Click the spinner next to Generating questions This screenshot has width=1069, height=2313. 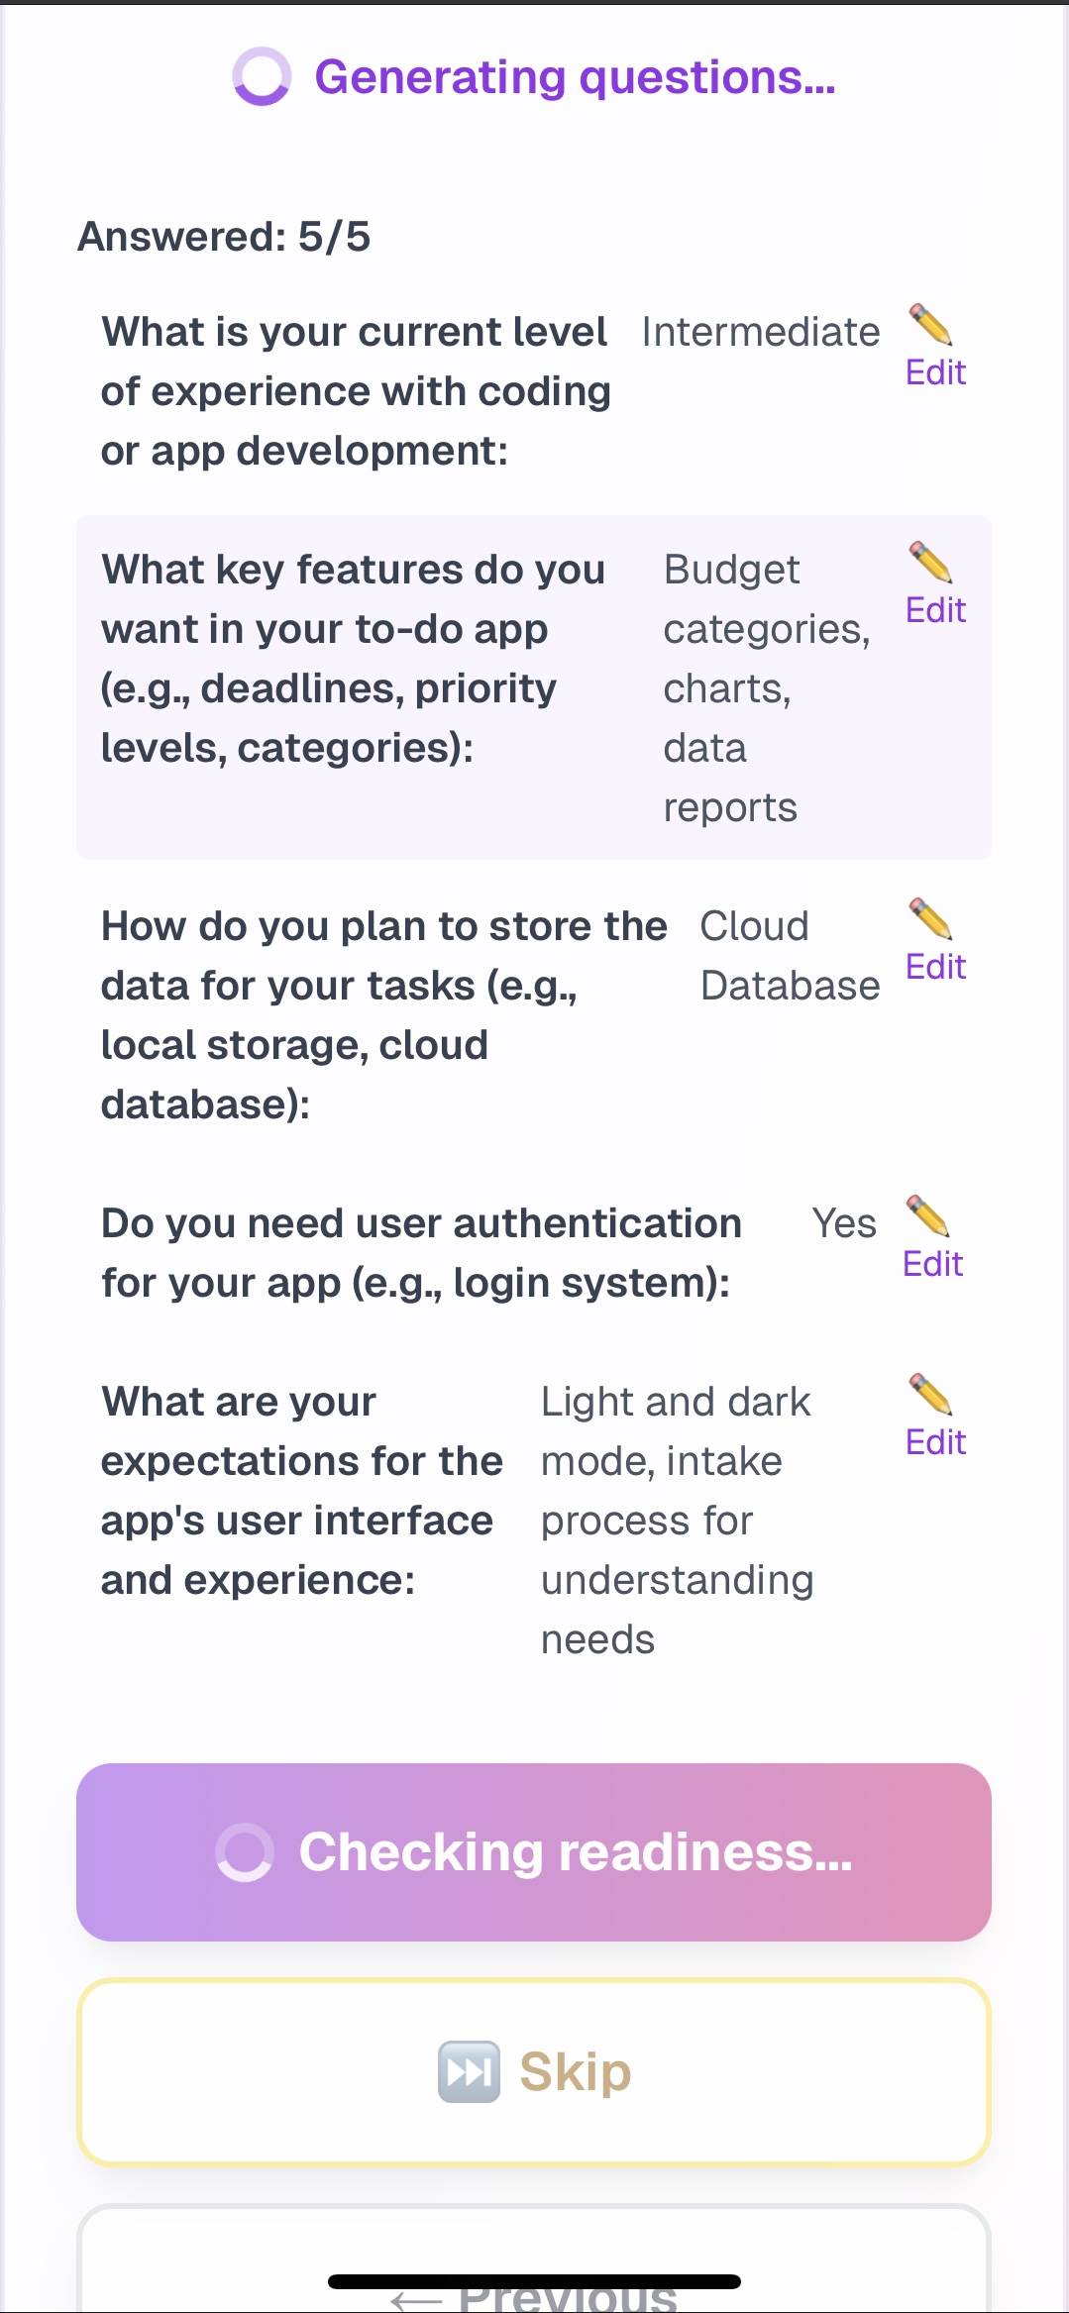point(260,77)
